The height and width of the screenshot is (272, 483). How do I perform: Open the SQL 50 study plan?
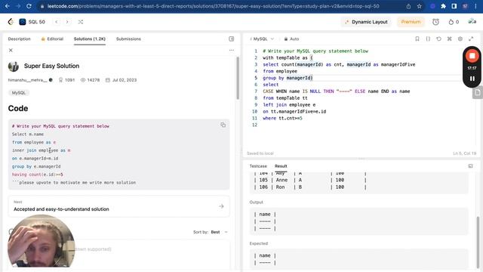click(x=32, y=22)
